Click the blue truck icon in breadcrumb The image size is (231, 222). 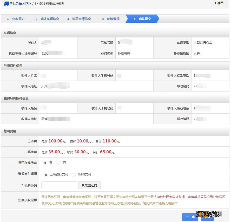click(x=6, y=4)
